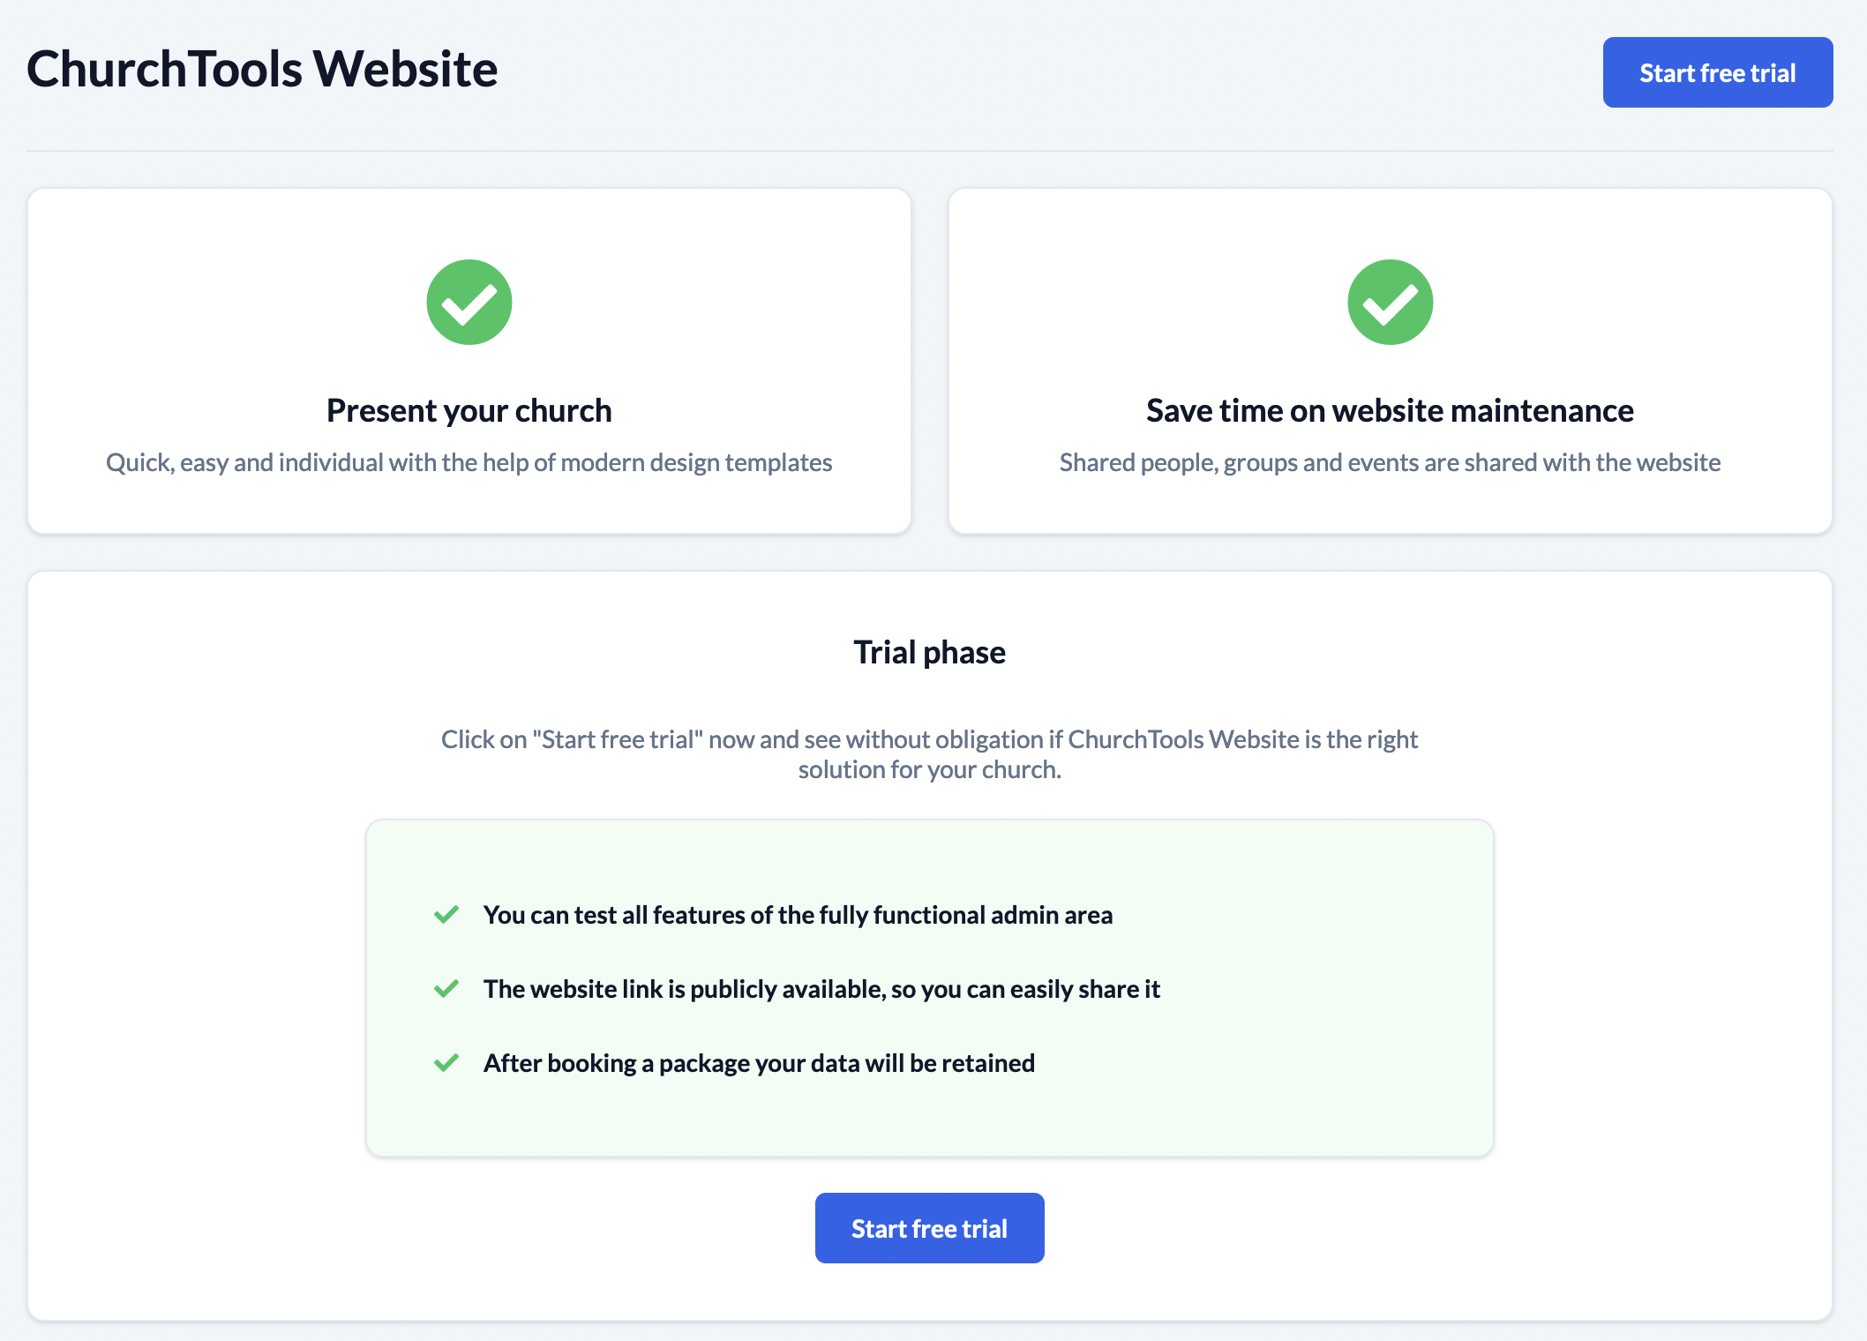Click the green checkmark above Save time on website maintenance
This screenshot has width=1867, height=1341.
click(1391, 302)
